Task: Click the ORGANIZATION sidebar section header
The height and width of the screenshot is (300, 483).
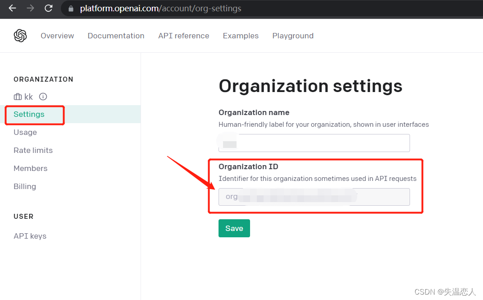Action: point(43,79)
